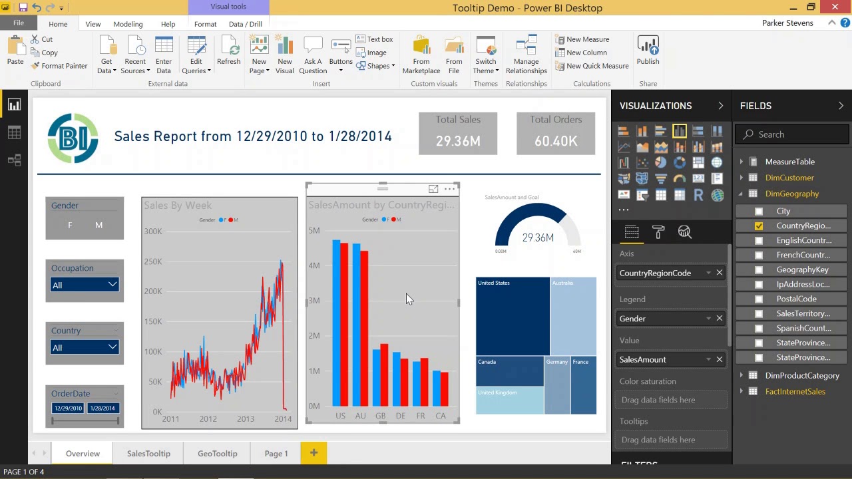
Task: Select the donut chart visualization icon
Action: point(680,162)
